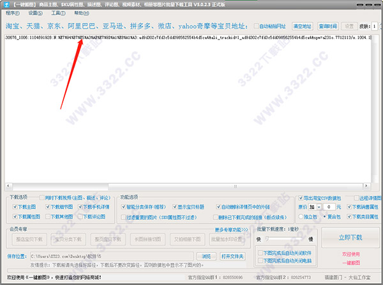Image resolution: width=383 pixels, height=285 pixels.
Task: Toggle the 下载手机详情 checkbox
Action: [x=80, y=207]
